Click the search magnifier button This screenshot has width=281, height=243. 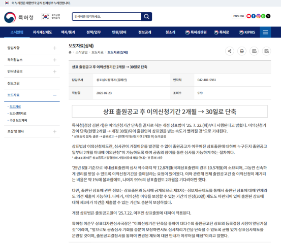pos(146,17)
